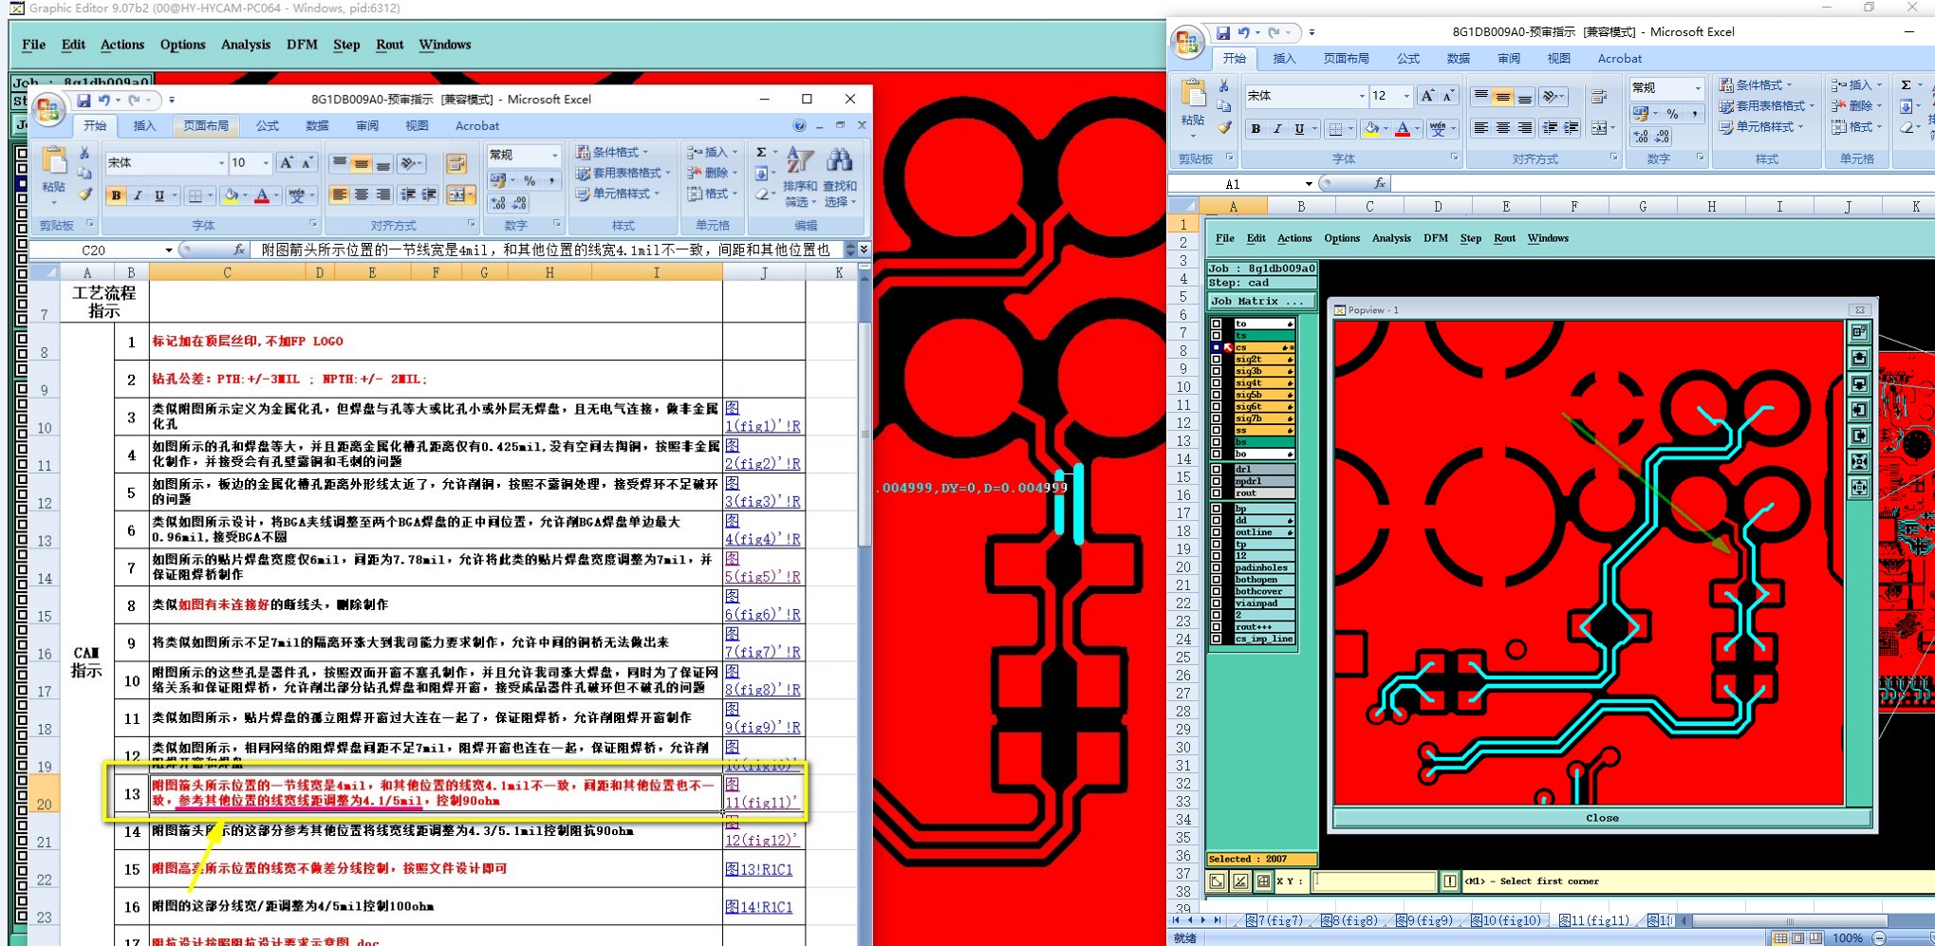The image size is (1935, 946).
Task: Tick the 'rout' layer checkbox in pasted image
Action: point(1217,492)
